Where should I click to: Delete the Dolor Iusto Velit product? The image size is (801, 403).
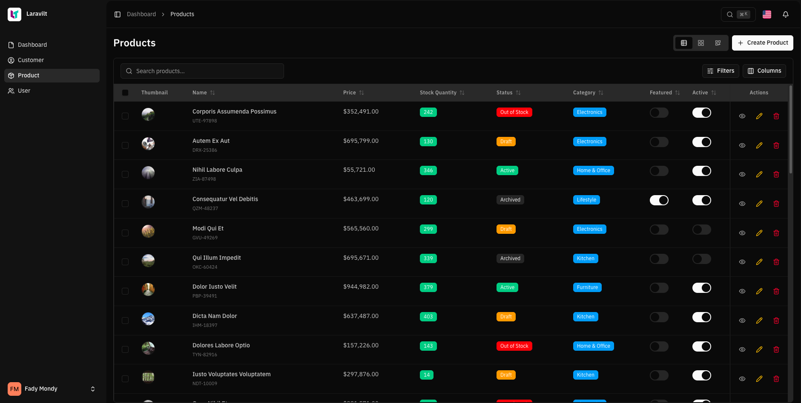776,291
